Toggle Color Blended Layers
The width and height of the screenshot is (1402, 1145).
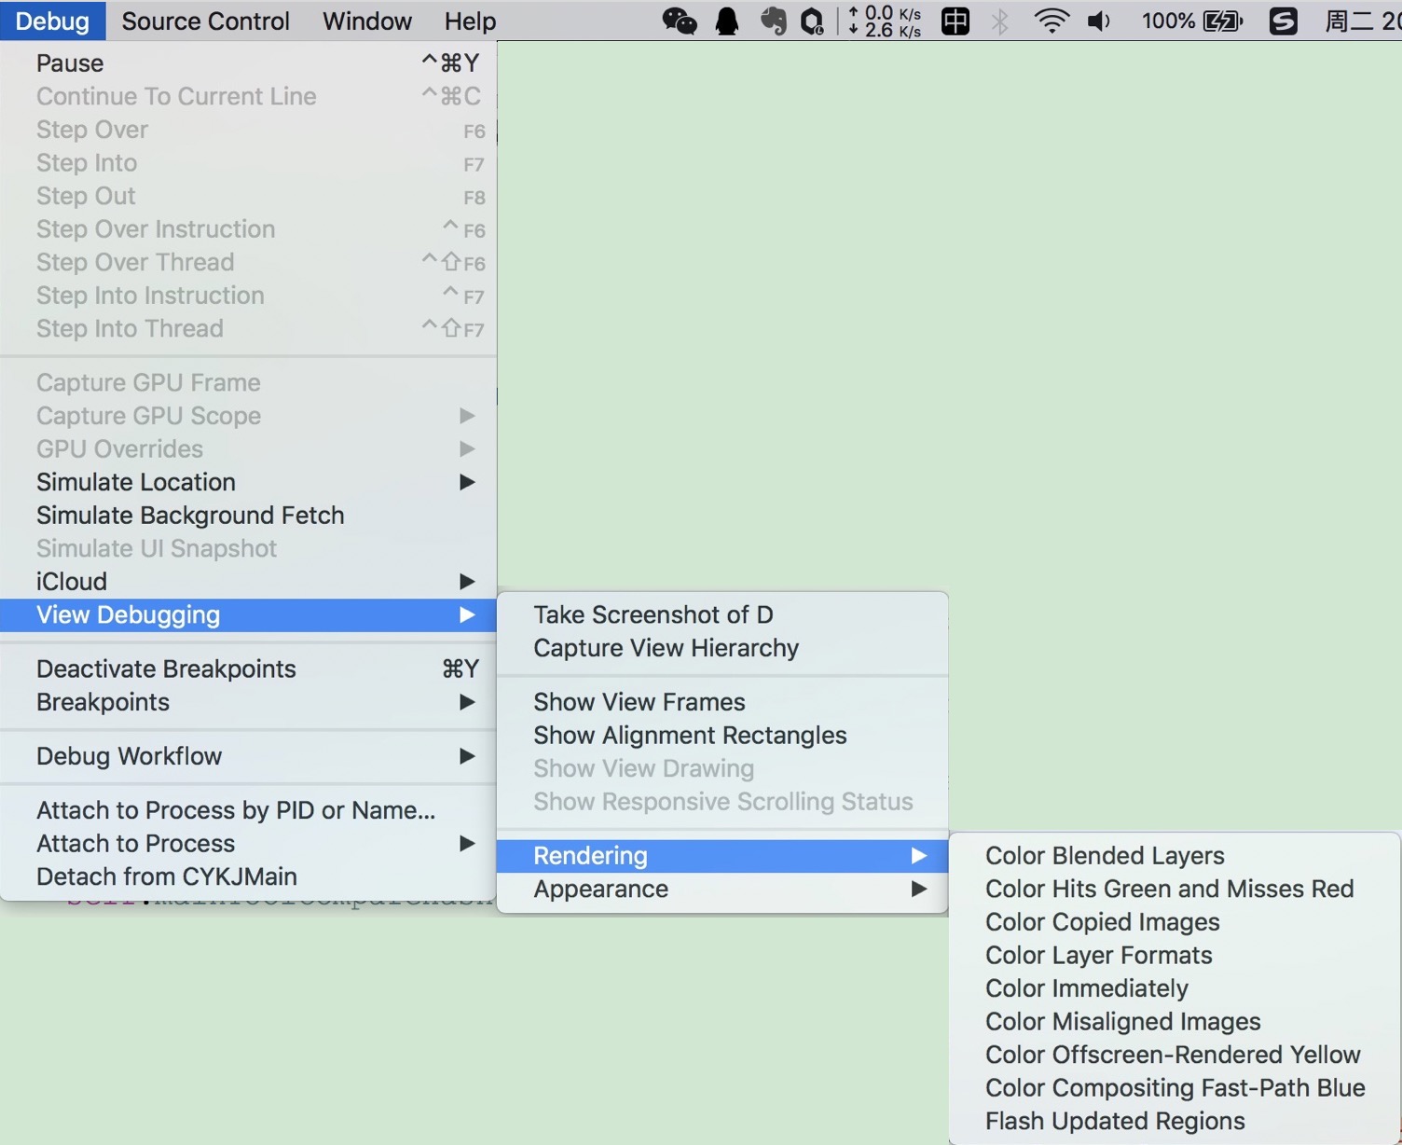tap(1175, 856)
